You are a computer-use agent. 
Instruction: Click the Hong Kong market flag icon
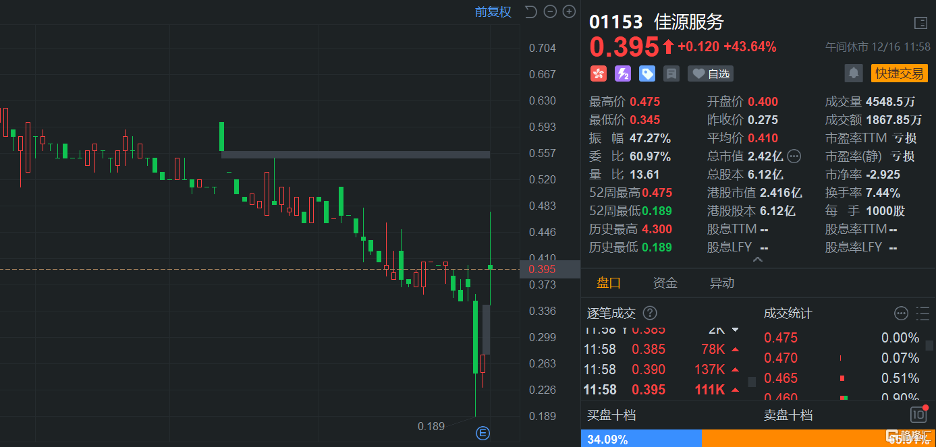pos(598,73)
